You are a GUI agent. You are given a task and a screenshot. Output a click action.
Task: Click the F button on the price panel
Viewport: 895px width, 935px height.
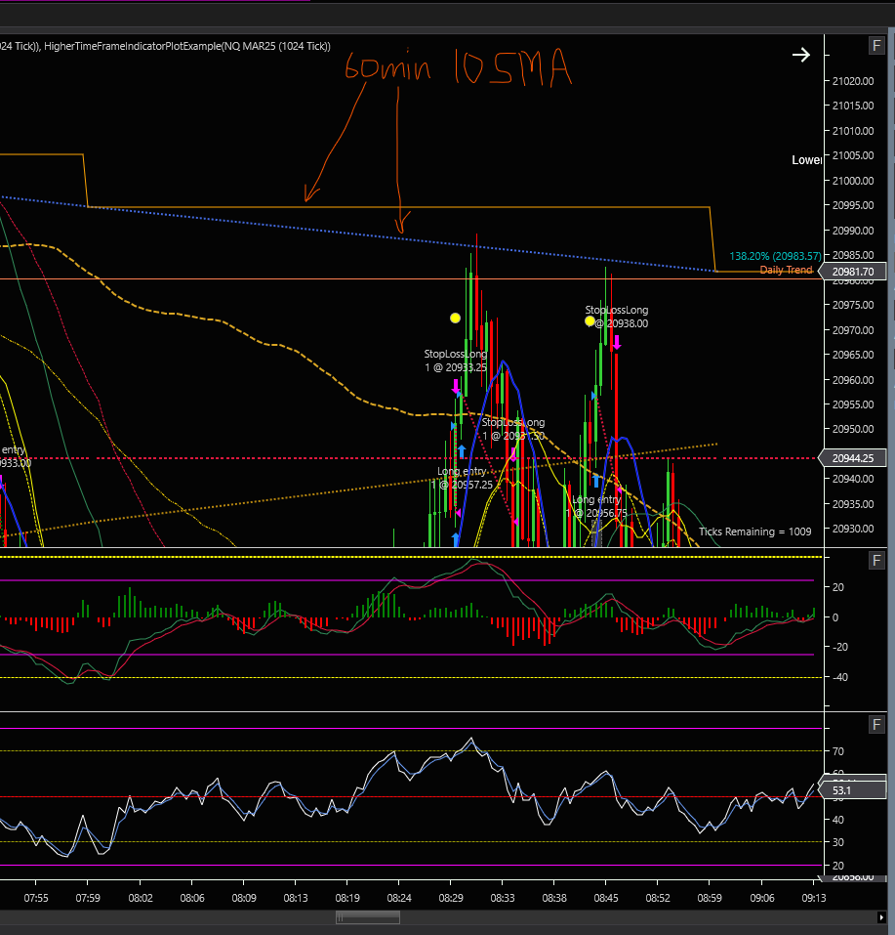875,46
